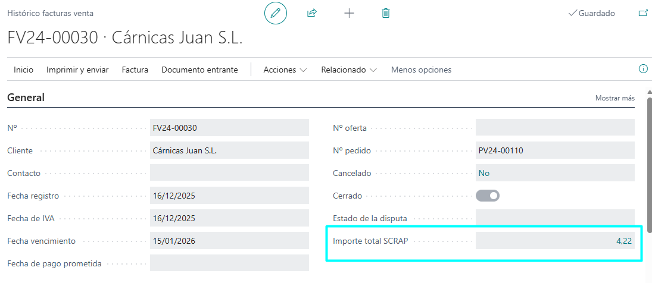This screenshot has width=652, height=283.
Task: Click the Nº pedido field PV24-00110
Action: pyautogui.click(x=555, y=150)
